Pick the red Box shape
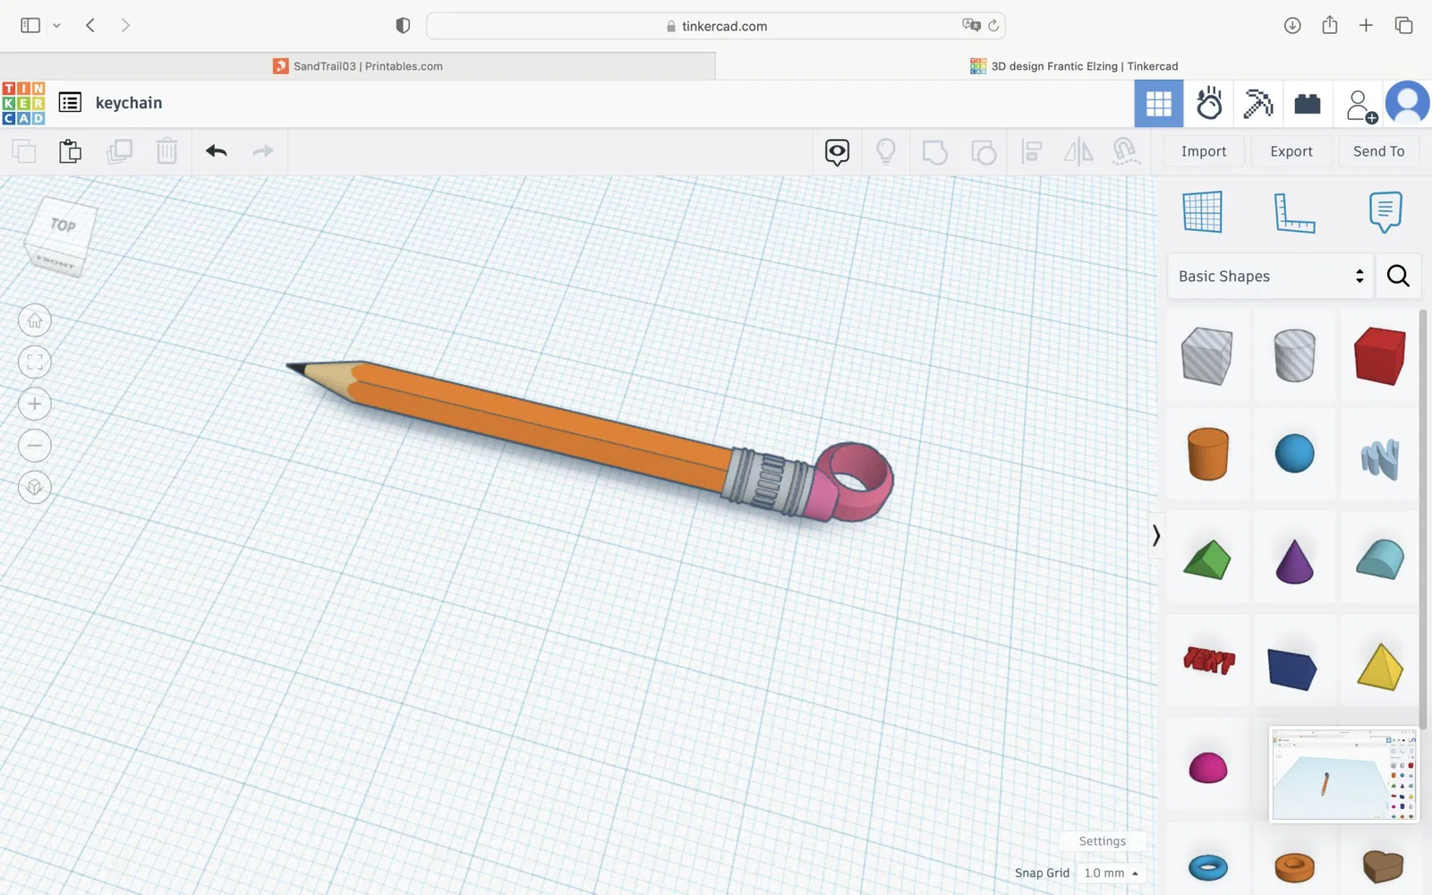Screen dimensions: 1432x895 [1380, 355]
